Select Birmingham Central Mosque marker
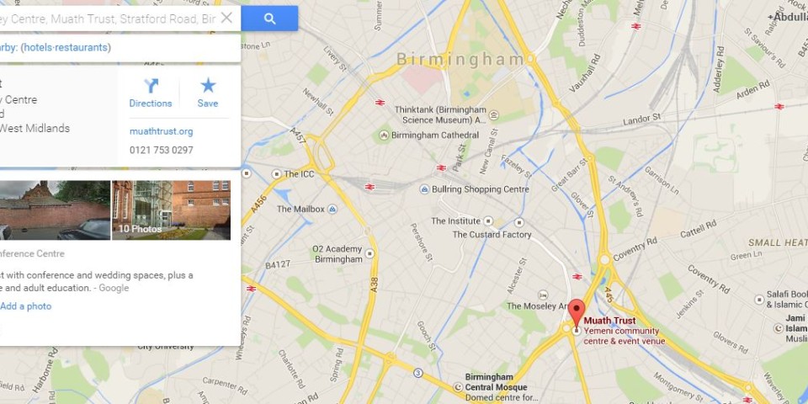 458,386
